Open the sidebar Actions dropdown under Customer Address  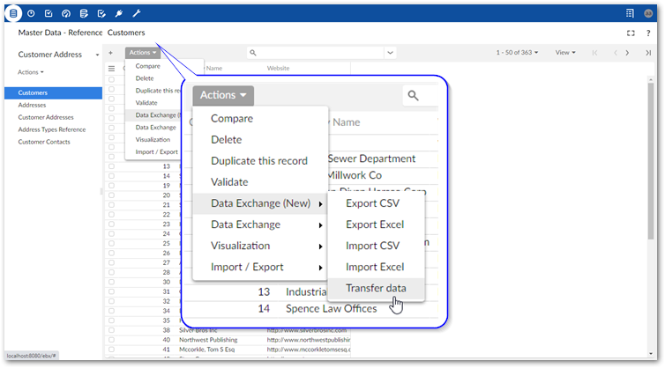(31, 72)
